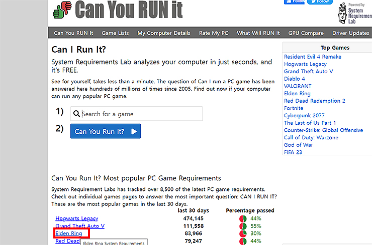Click the 83,966 count cell
This screenshot has height=245, width=372.
coord(194,233)
